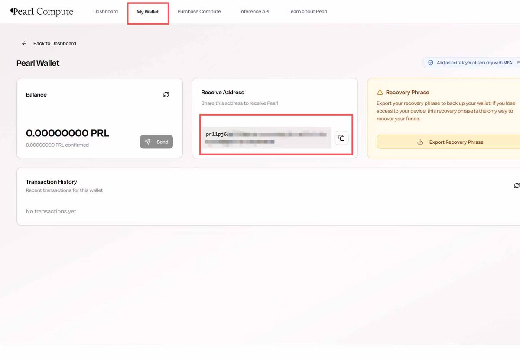
Task: Refresh the wallet Balance
Action: (166, 94)
